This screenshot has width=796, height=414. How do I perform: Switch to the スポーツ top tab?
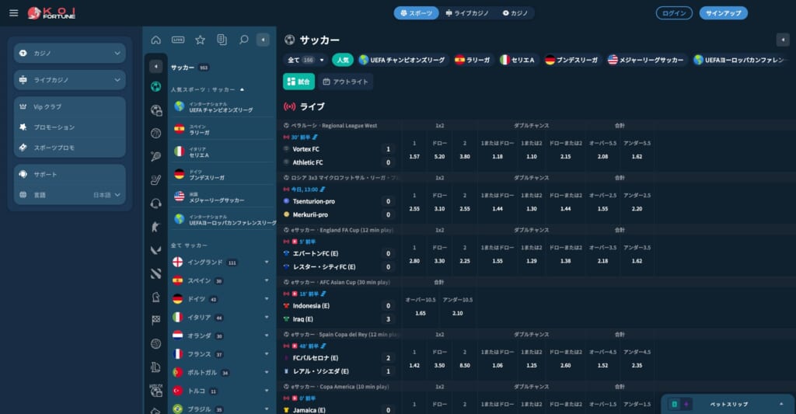417,13
